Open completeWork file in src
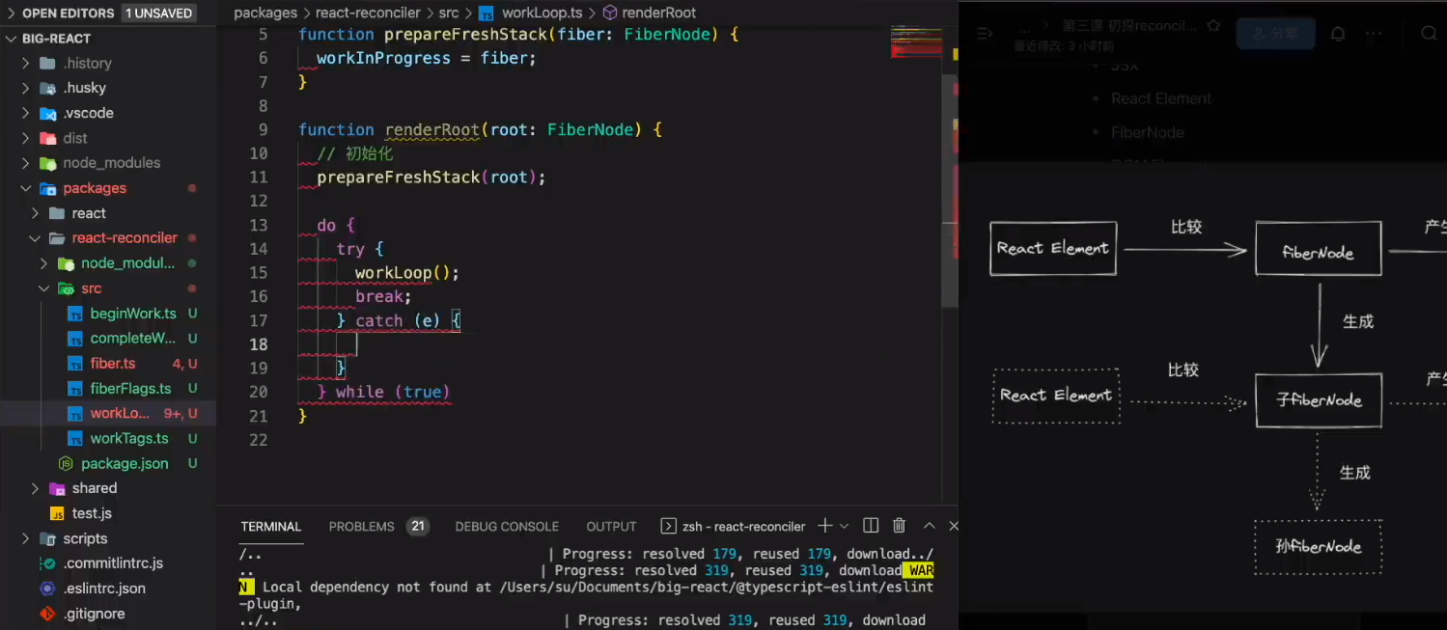The width and height of the screenshot is (1447, 630). point(132,339)
